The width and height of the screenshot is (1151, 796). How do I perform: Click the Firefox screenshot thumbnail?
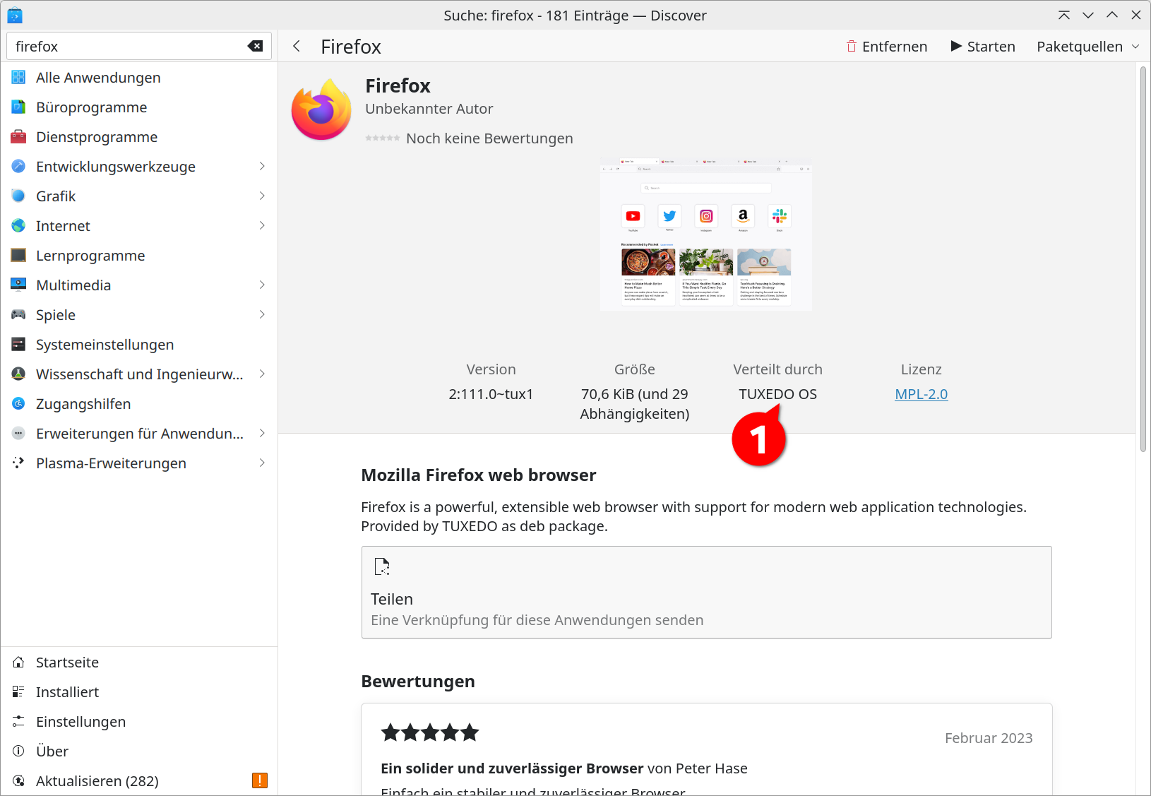(x=706, y=234)
